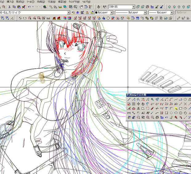Click the text style 'A' icon beside ISO-25
191x174 pixels.
click(x=99, y=7)
